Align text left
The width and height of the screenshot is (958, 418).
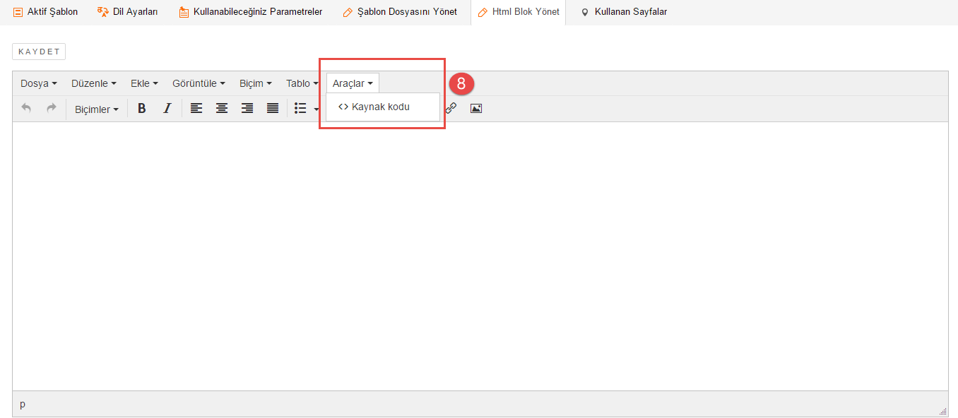point(196,108)
